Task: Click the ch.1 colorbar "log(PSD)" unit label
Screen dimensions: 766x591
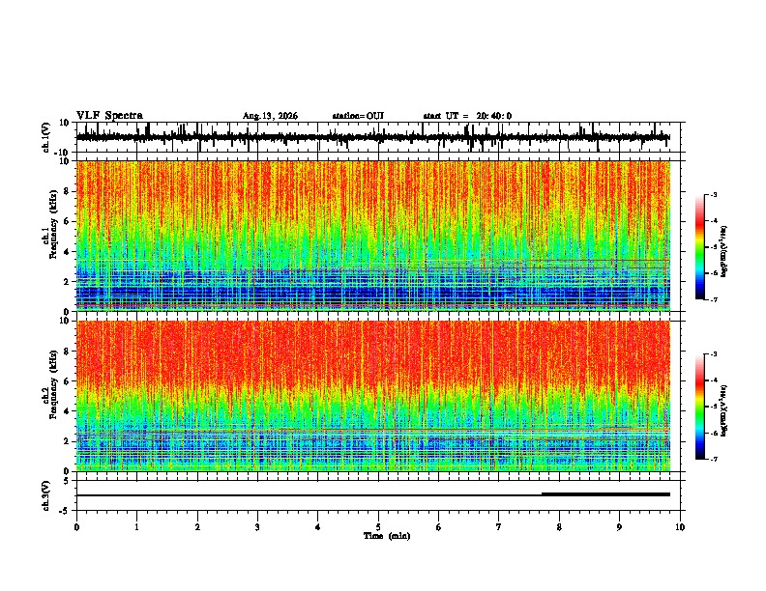Action: [723, 251]
